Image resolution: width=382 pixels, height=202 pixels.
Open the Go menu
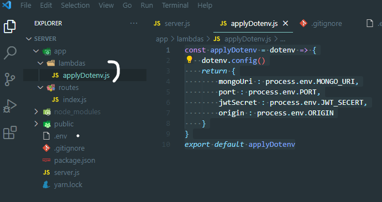(x=127, y=6)
